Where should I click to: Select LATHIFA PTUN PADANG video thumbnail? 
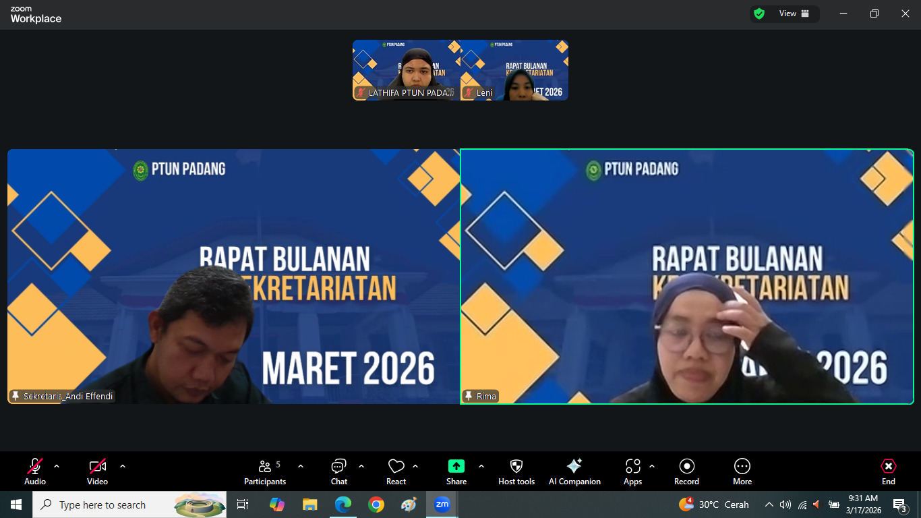407,70
